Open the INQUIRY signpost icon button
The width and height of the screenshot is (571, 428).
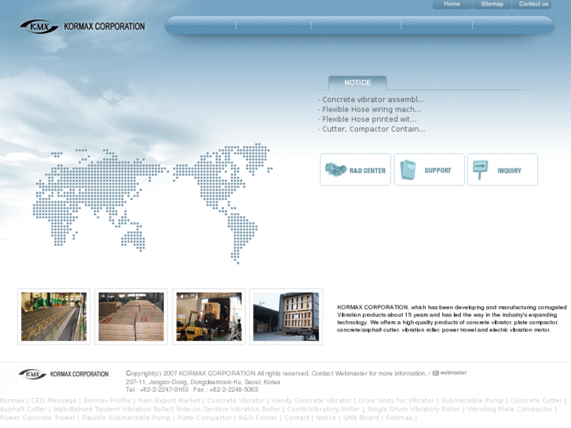(503, 170)
